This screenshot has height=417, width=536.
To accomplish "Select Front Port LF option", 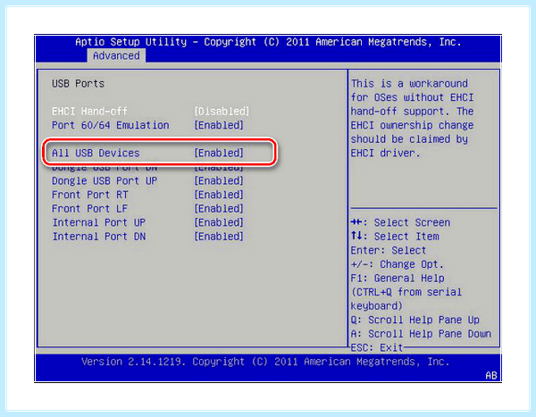I will click(x=89, y=209).
